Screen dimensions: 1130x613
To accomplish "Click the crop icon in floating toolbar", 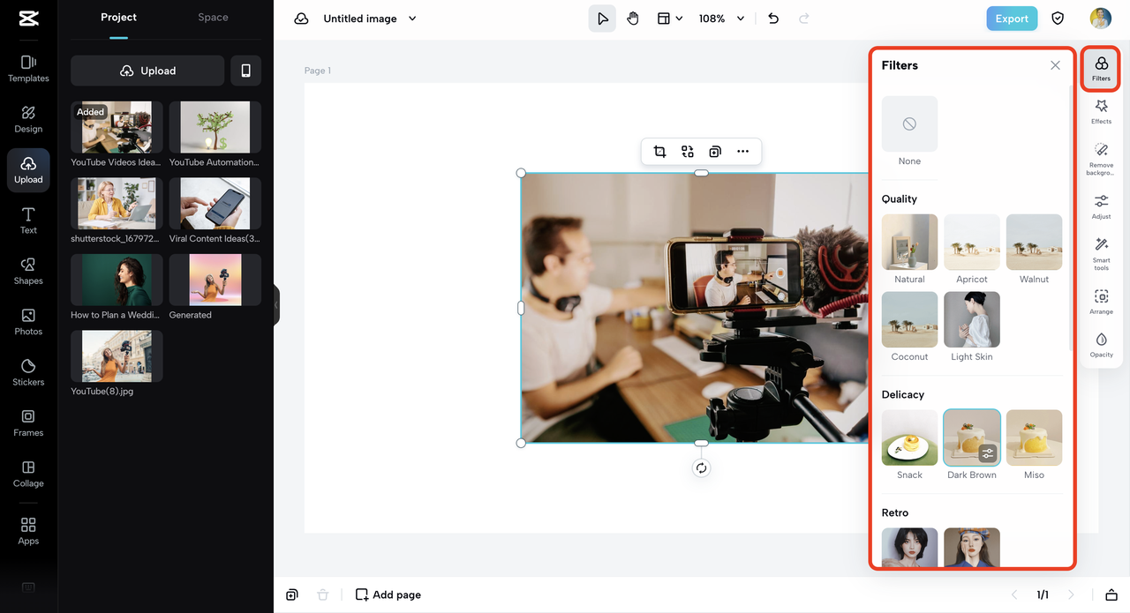I will 659,152.
